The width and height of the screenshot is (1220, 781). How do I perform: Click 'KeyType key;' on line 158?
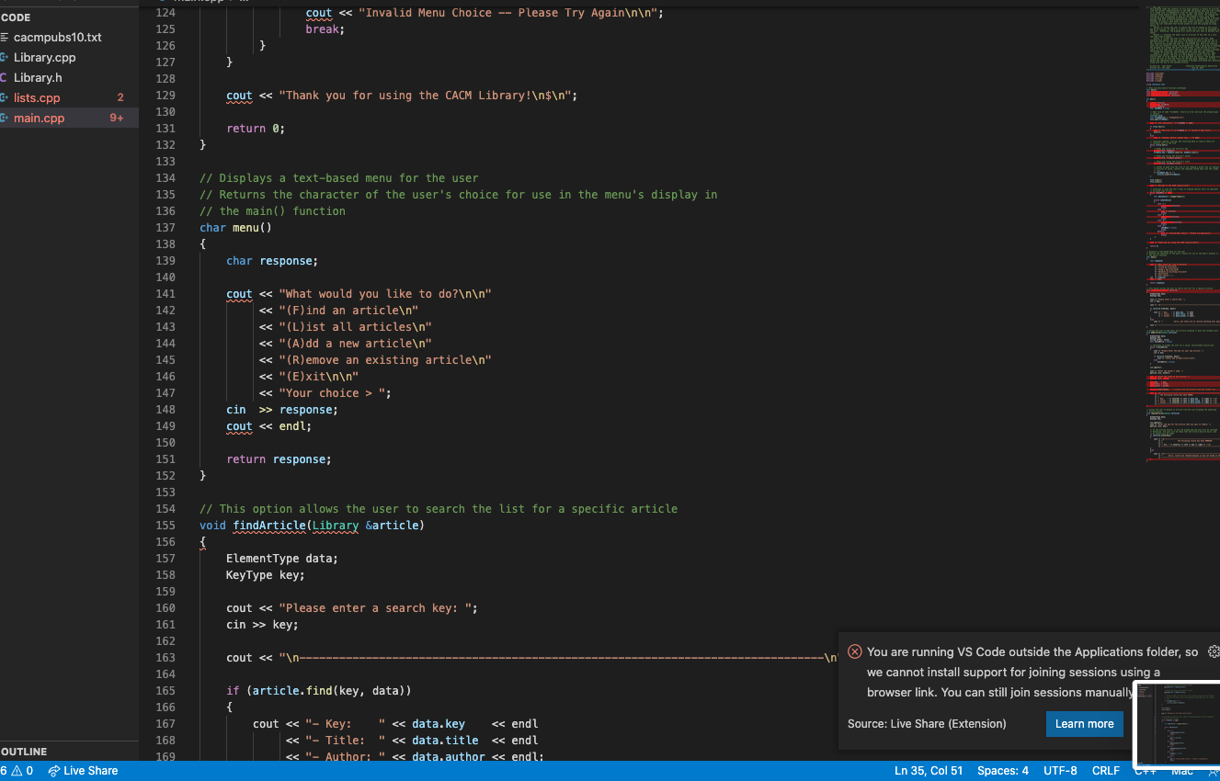(x=266, y=575)
